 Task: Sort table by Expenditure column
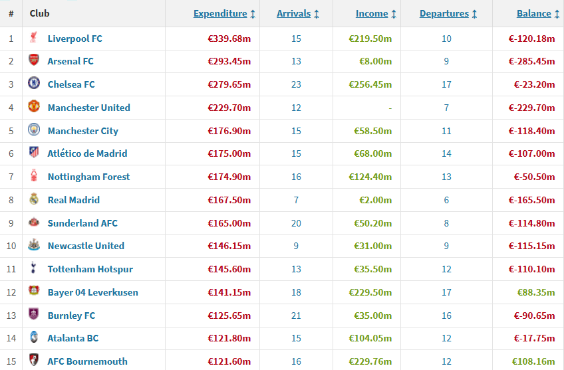[x=220, y=13]
